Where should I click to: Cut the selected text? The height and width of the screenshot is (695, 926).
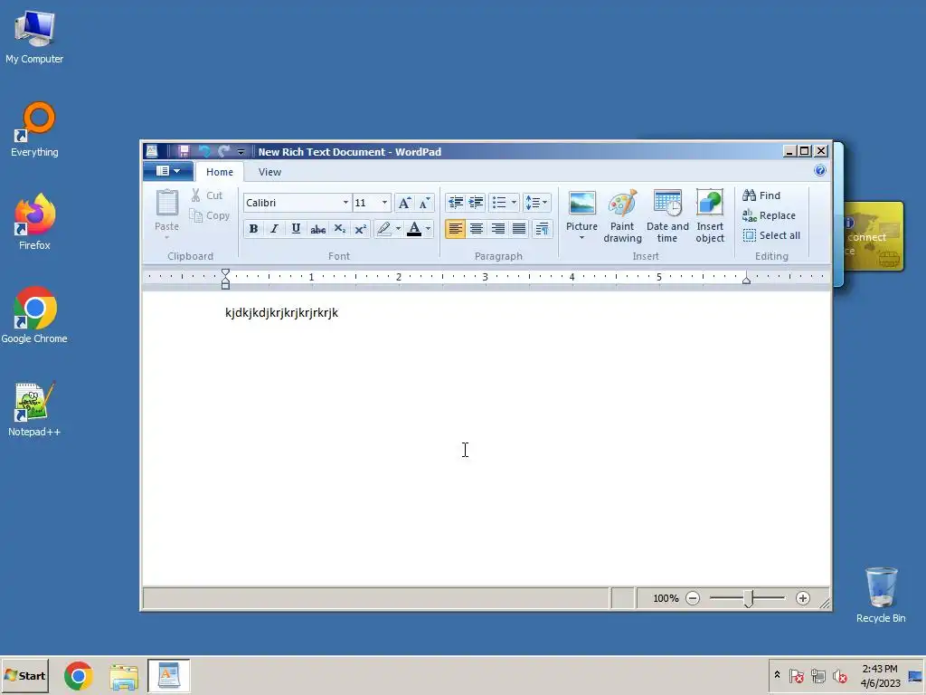pos(206,195)
